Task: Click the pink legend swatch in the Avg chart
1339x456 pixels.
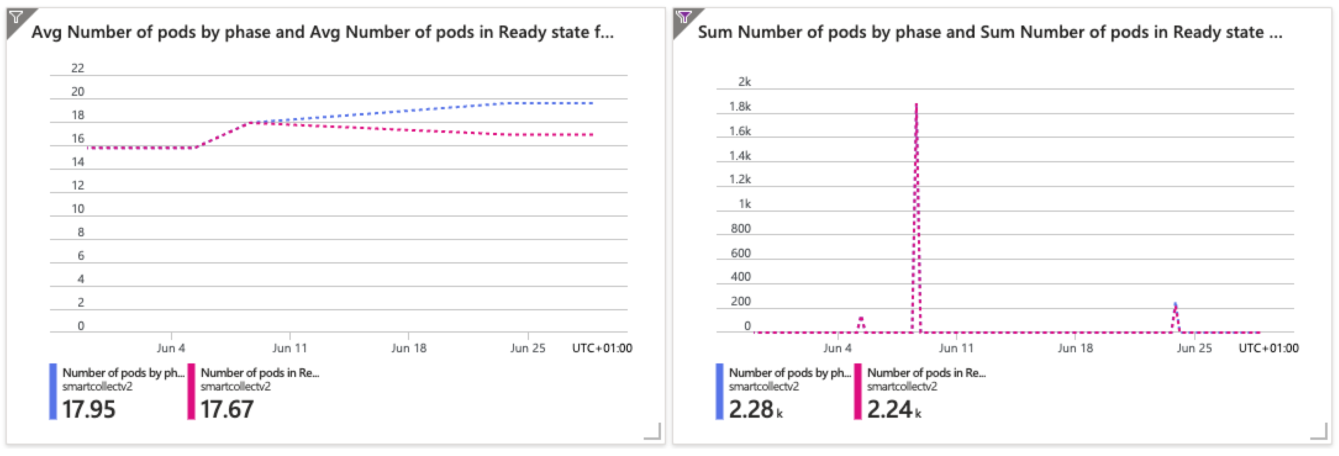Action: pyautogui.click(x=191, y=392)
